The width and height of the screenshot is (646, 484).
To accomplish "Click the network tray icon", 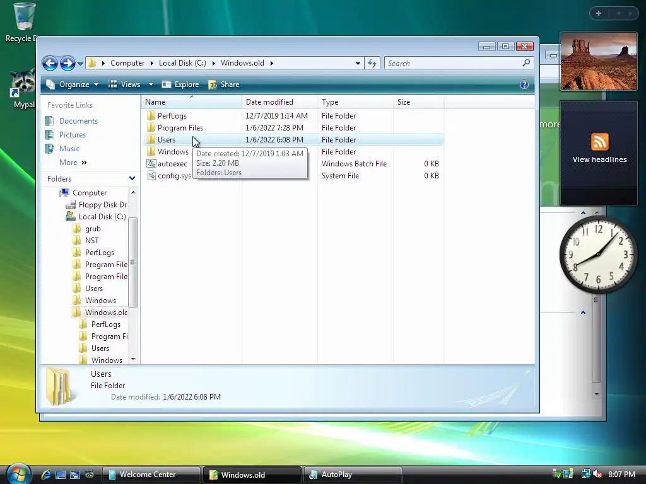I will click(585, 474).
